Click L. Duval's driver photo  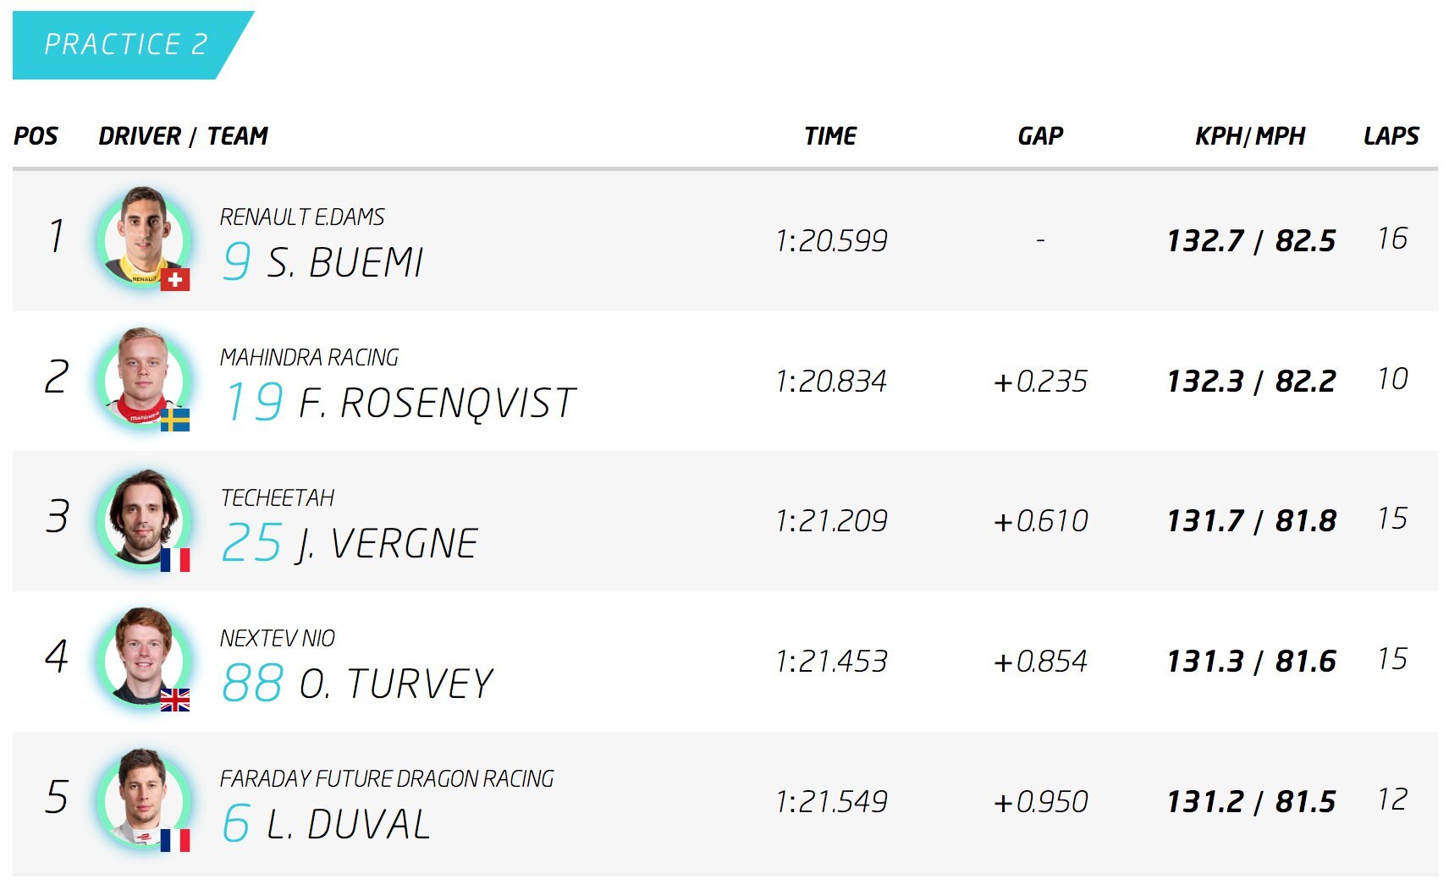pyautogui.click(x=142, y=798)
